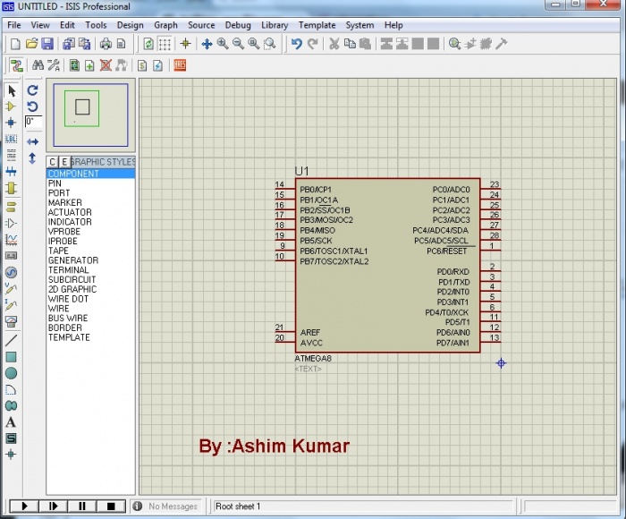
Task: Click the Zoom in magnifier icon
Action: coord(223,44)
